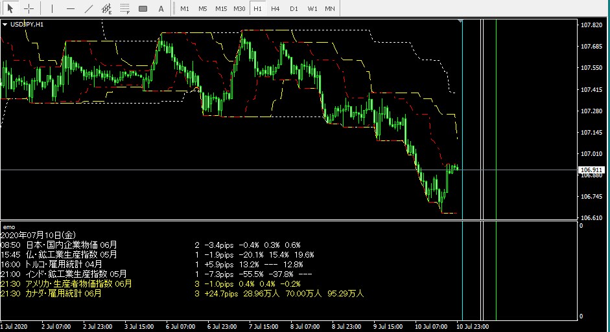The image size is (610, 332).
Task: Pick the Fibonacci retracement tool
Action: coord(125,8)
